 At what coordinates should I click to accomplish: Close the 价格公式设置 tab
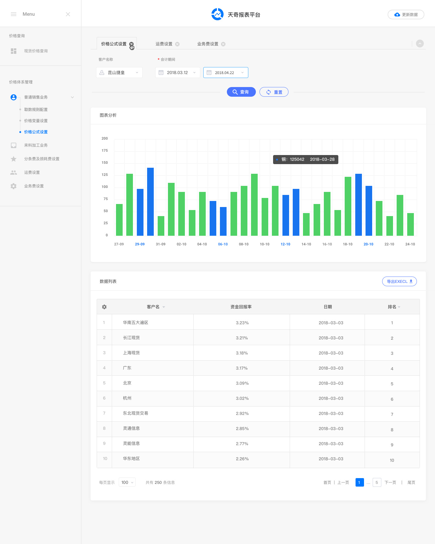coord(131,44)
